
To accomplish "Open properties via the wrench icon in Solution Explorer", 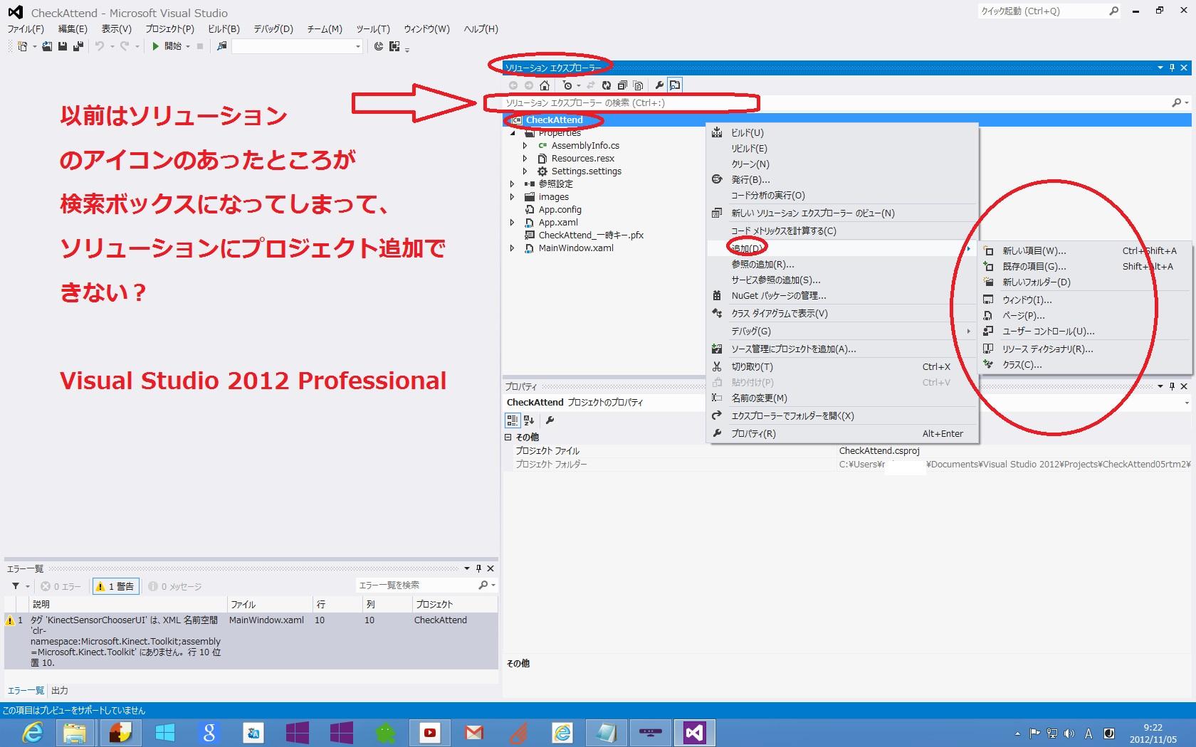I will (659, 85).
